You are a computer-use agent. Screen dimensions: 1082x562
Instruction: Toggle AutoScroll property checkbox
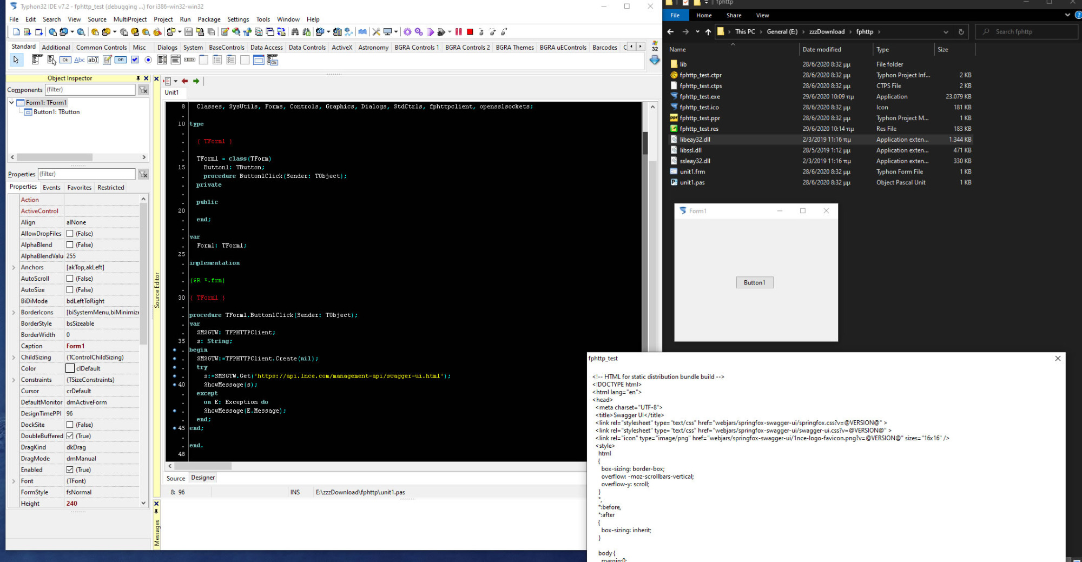70,279
